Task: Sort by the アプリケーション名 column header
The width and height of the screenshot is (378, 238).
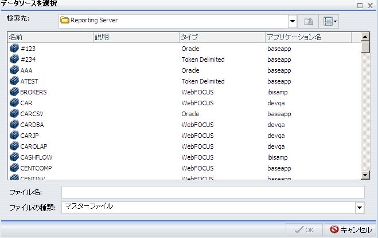Action: (309, 37)
